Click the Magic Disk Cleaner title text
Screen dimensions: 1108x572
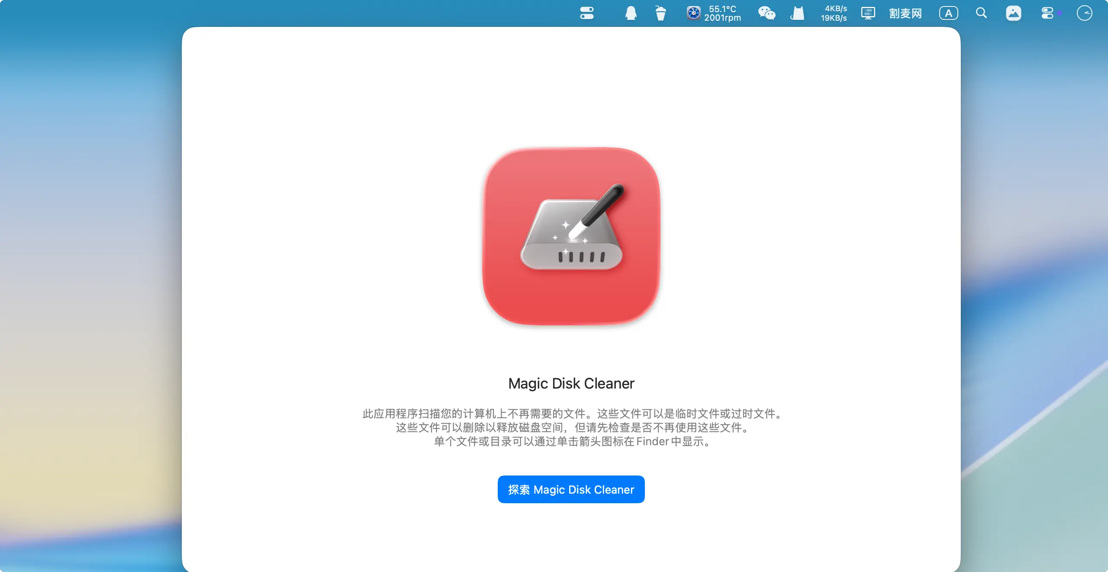point(571,383)
